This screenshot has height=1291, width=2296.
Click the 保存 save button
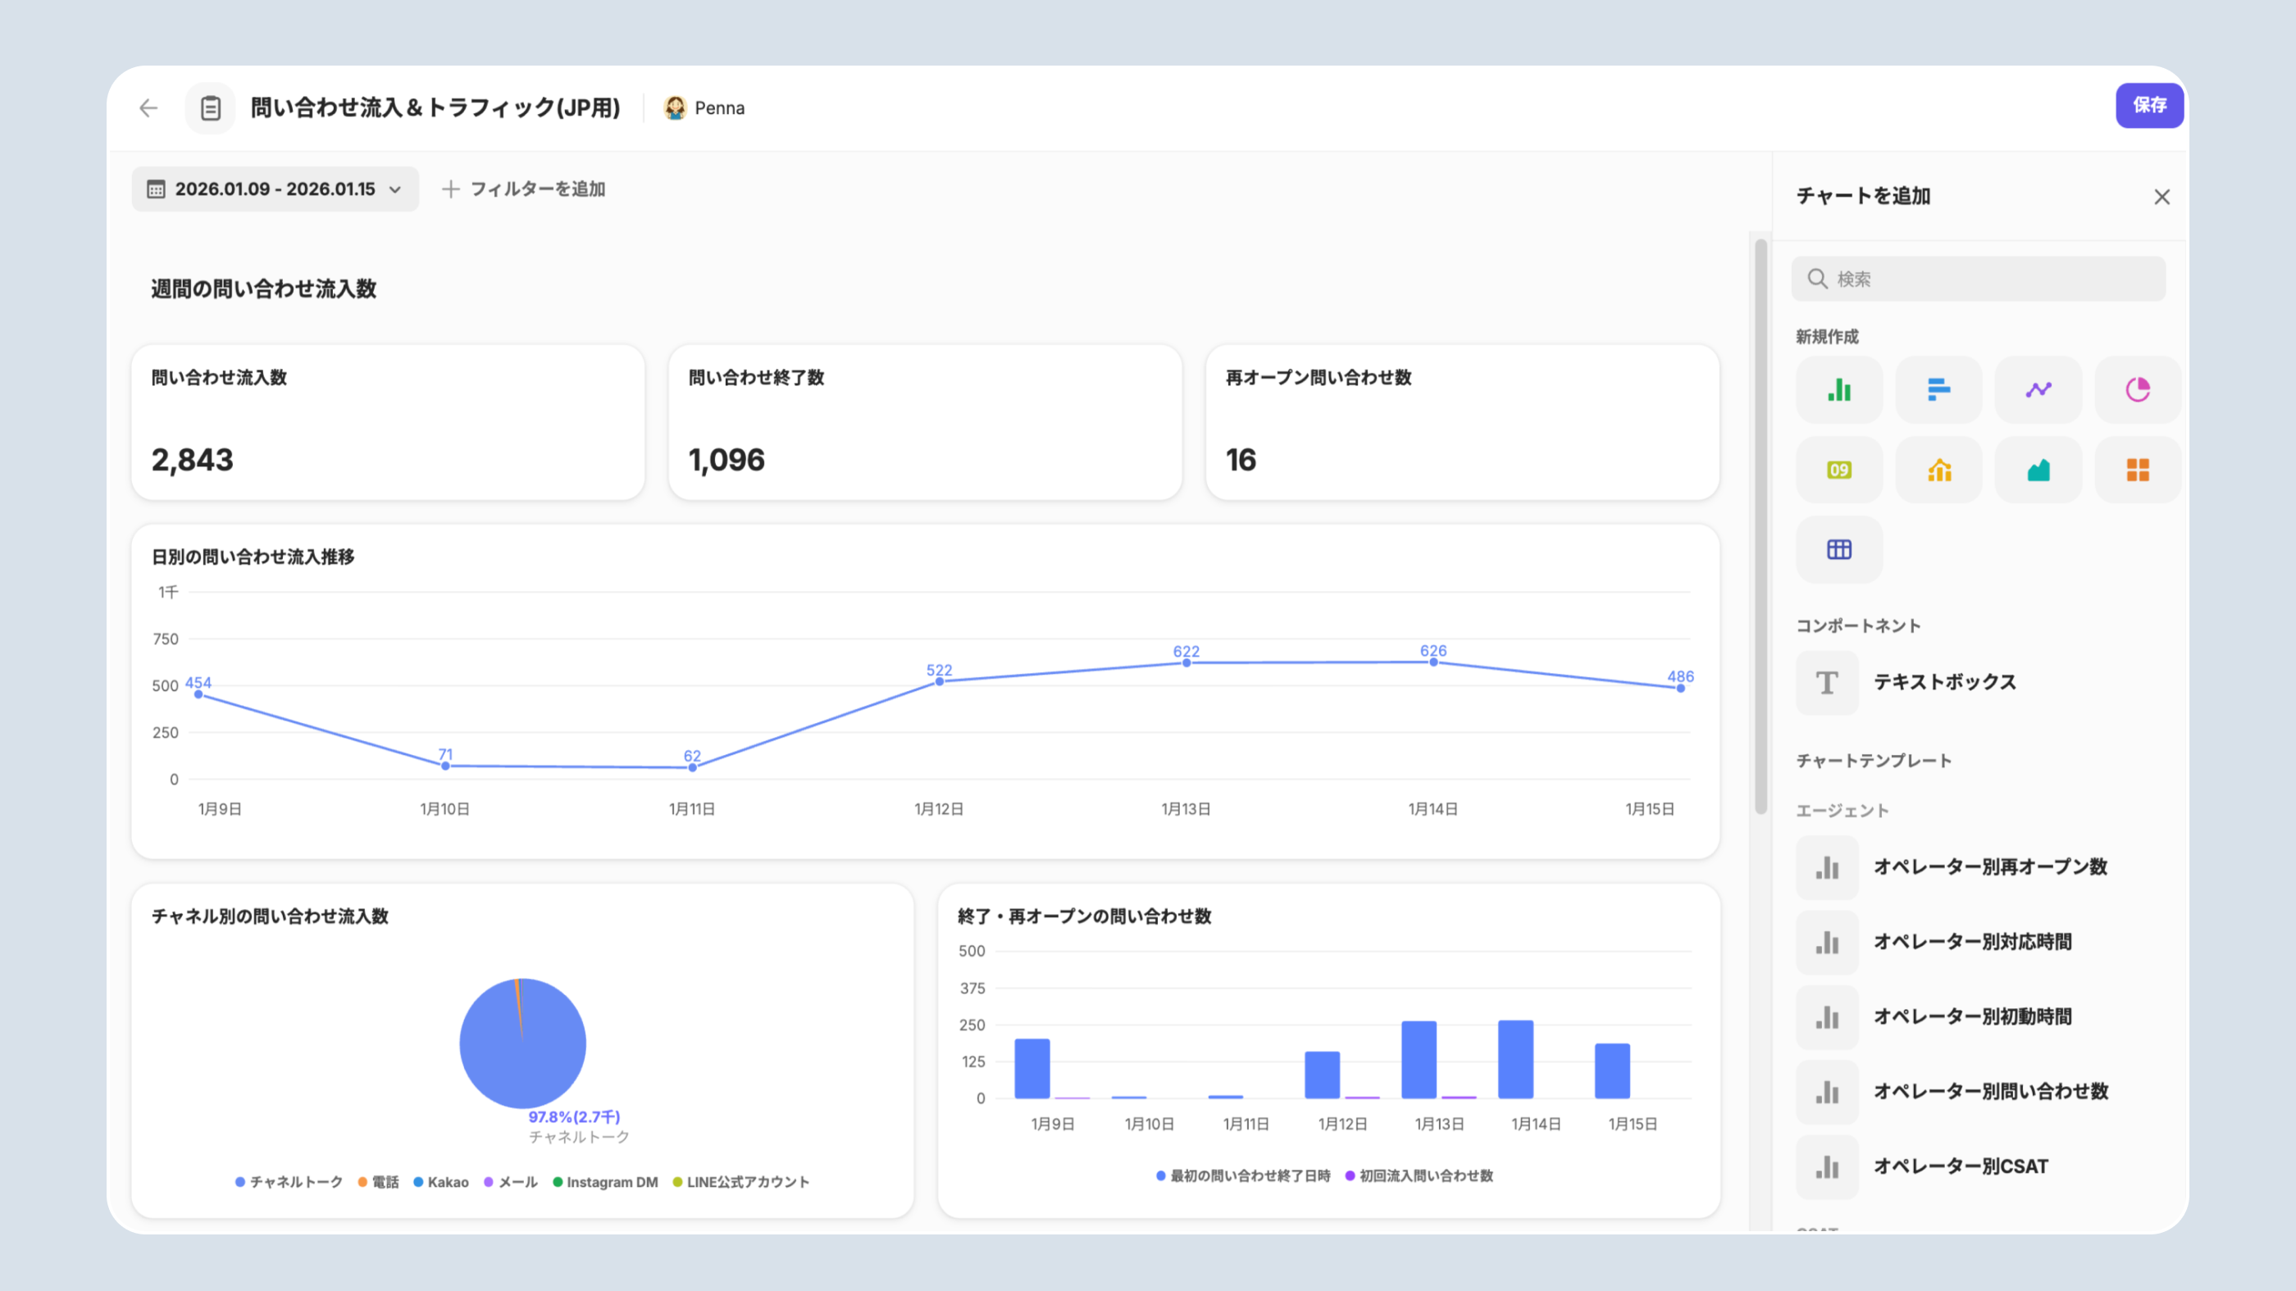2149,105
